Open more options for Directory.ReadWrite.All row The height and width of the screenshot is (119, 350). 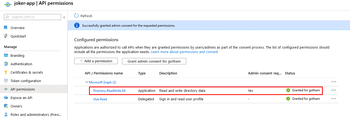click(x=334, y=90)
